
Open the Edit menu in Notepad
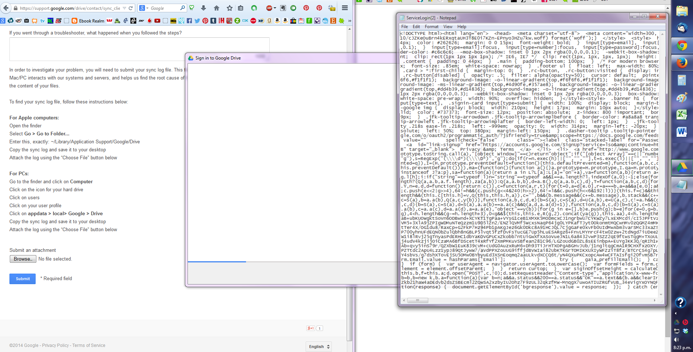(x=416, y=26)
